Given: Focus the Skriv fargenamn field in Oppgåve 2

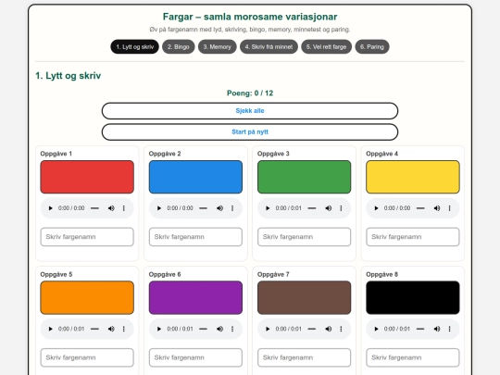Looking at the screenshot, I should point(195,237).
